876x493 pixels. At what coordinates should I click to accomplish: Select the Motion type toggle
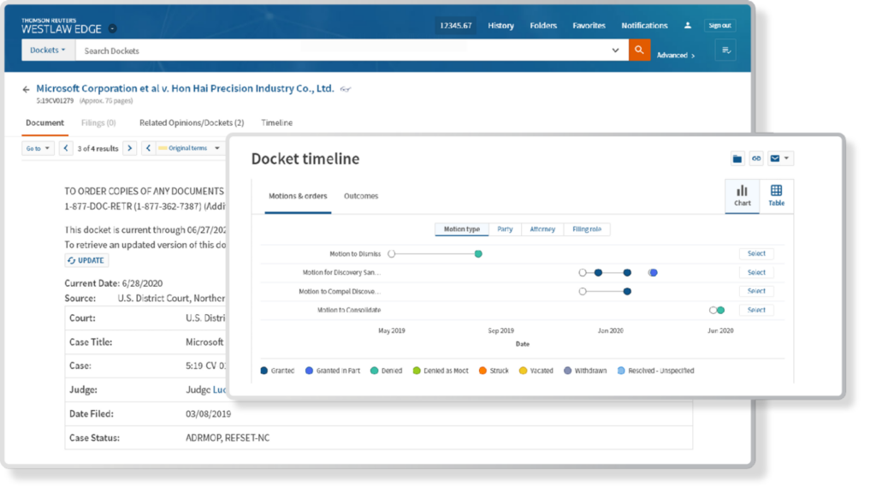pyautogui.click(x=461, y=229)
